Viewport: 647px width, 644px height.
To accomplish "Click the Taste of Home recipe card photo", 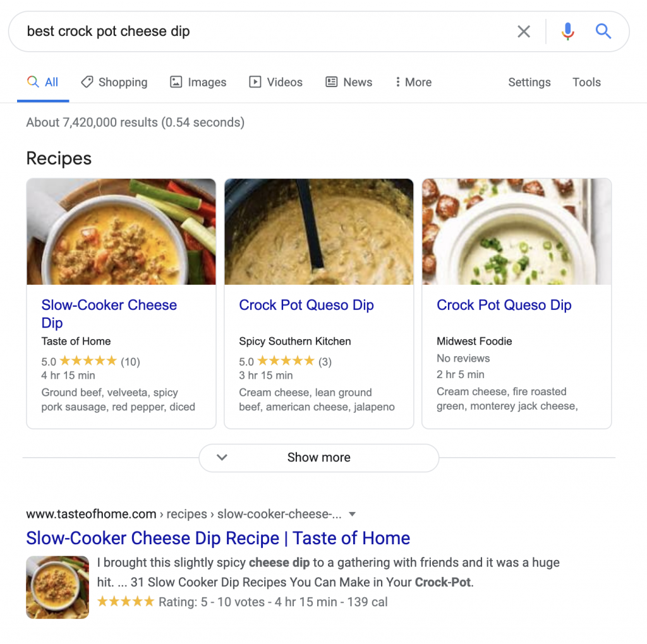I will click(121, 232).
